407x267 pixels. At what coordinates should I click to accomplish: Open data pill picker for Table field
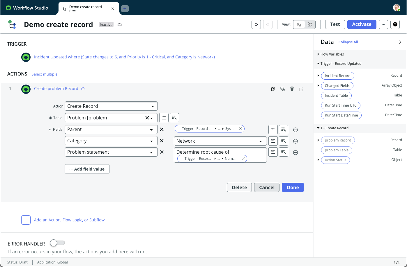point(174,118)
